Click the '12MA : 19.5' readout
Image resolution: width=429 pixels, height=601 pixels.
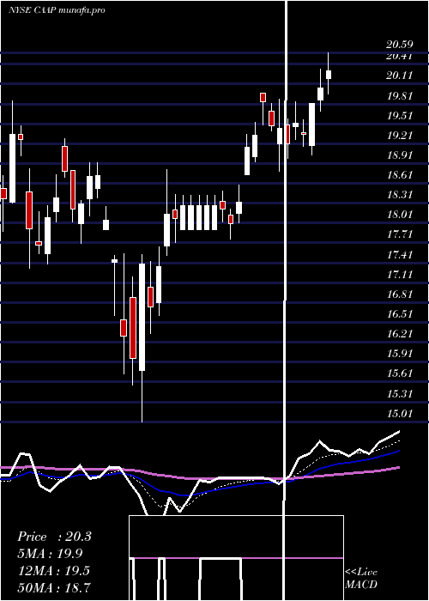click(53, 570)
